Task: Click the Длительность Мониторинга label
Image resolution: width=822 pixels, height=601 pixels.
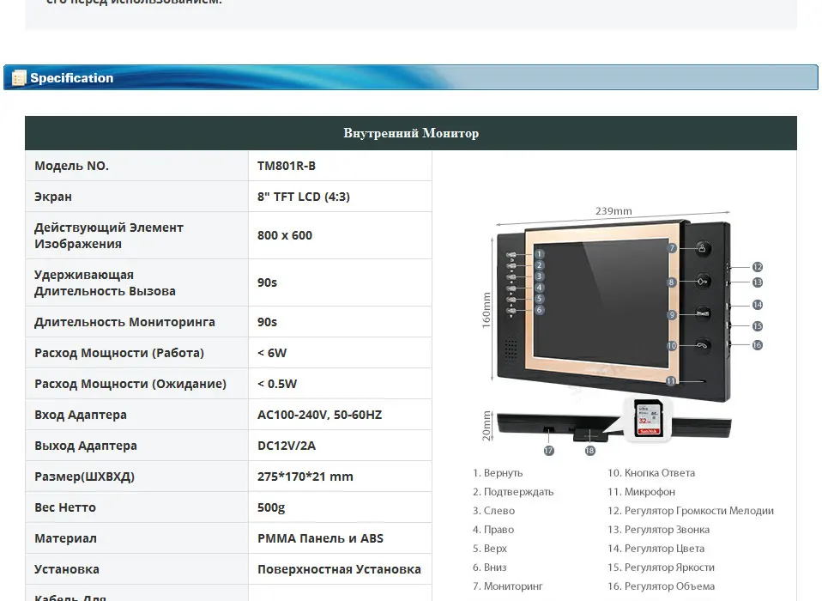Action: coord(124,322)
